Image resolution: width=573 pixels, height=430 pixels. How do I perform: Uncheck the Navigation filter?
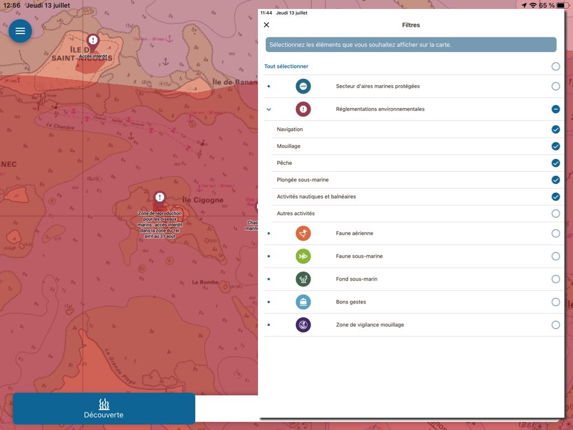coord(555,129)
